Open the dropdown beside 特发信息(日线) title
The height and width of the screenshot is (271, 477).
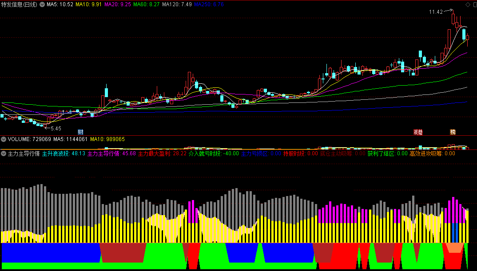pyautogui.click(x=41, y=4)
